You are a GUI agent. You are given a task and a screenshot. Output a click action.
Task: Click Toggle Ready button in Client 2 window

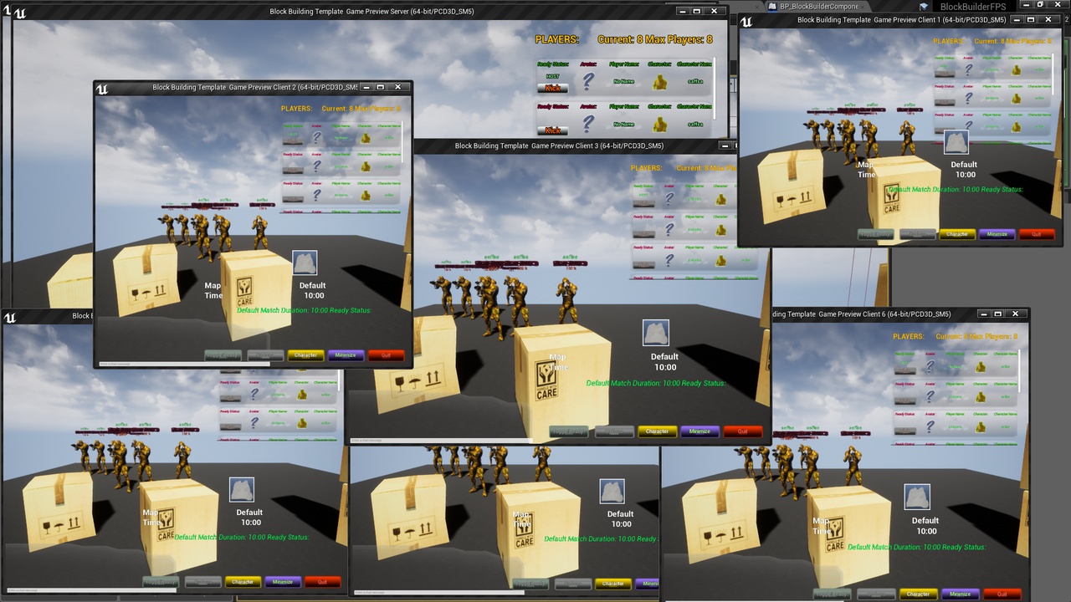point(223,355)
